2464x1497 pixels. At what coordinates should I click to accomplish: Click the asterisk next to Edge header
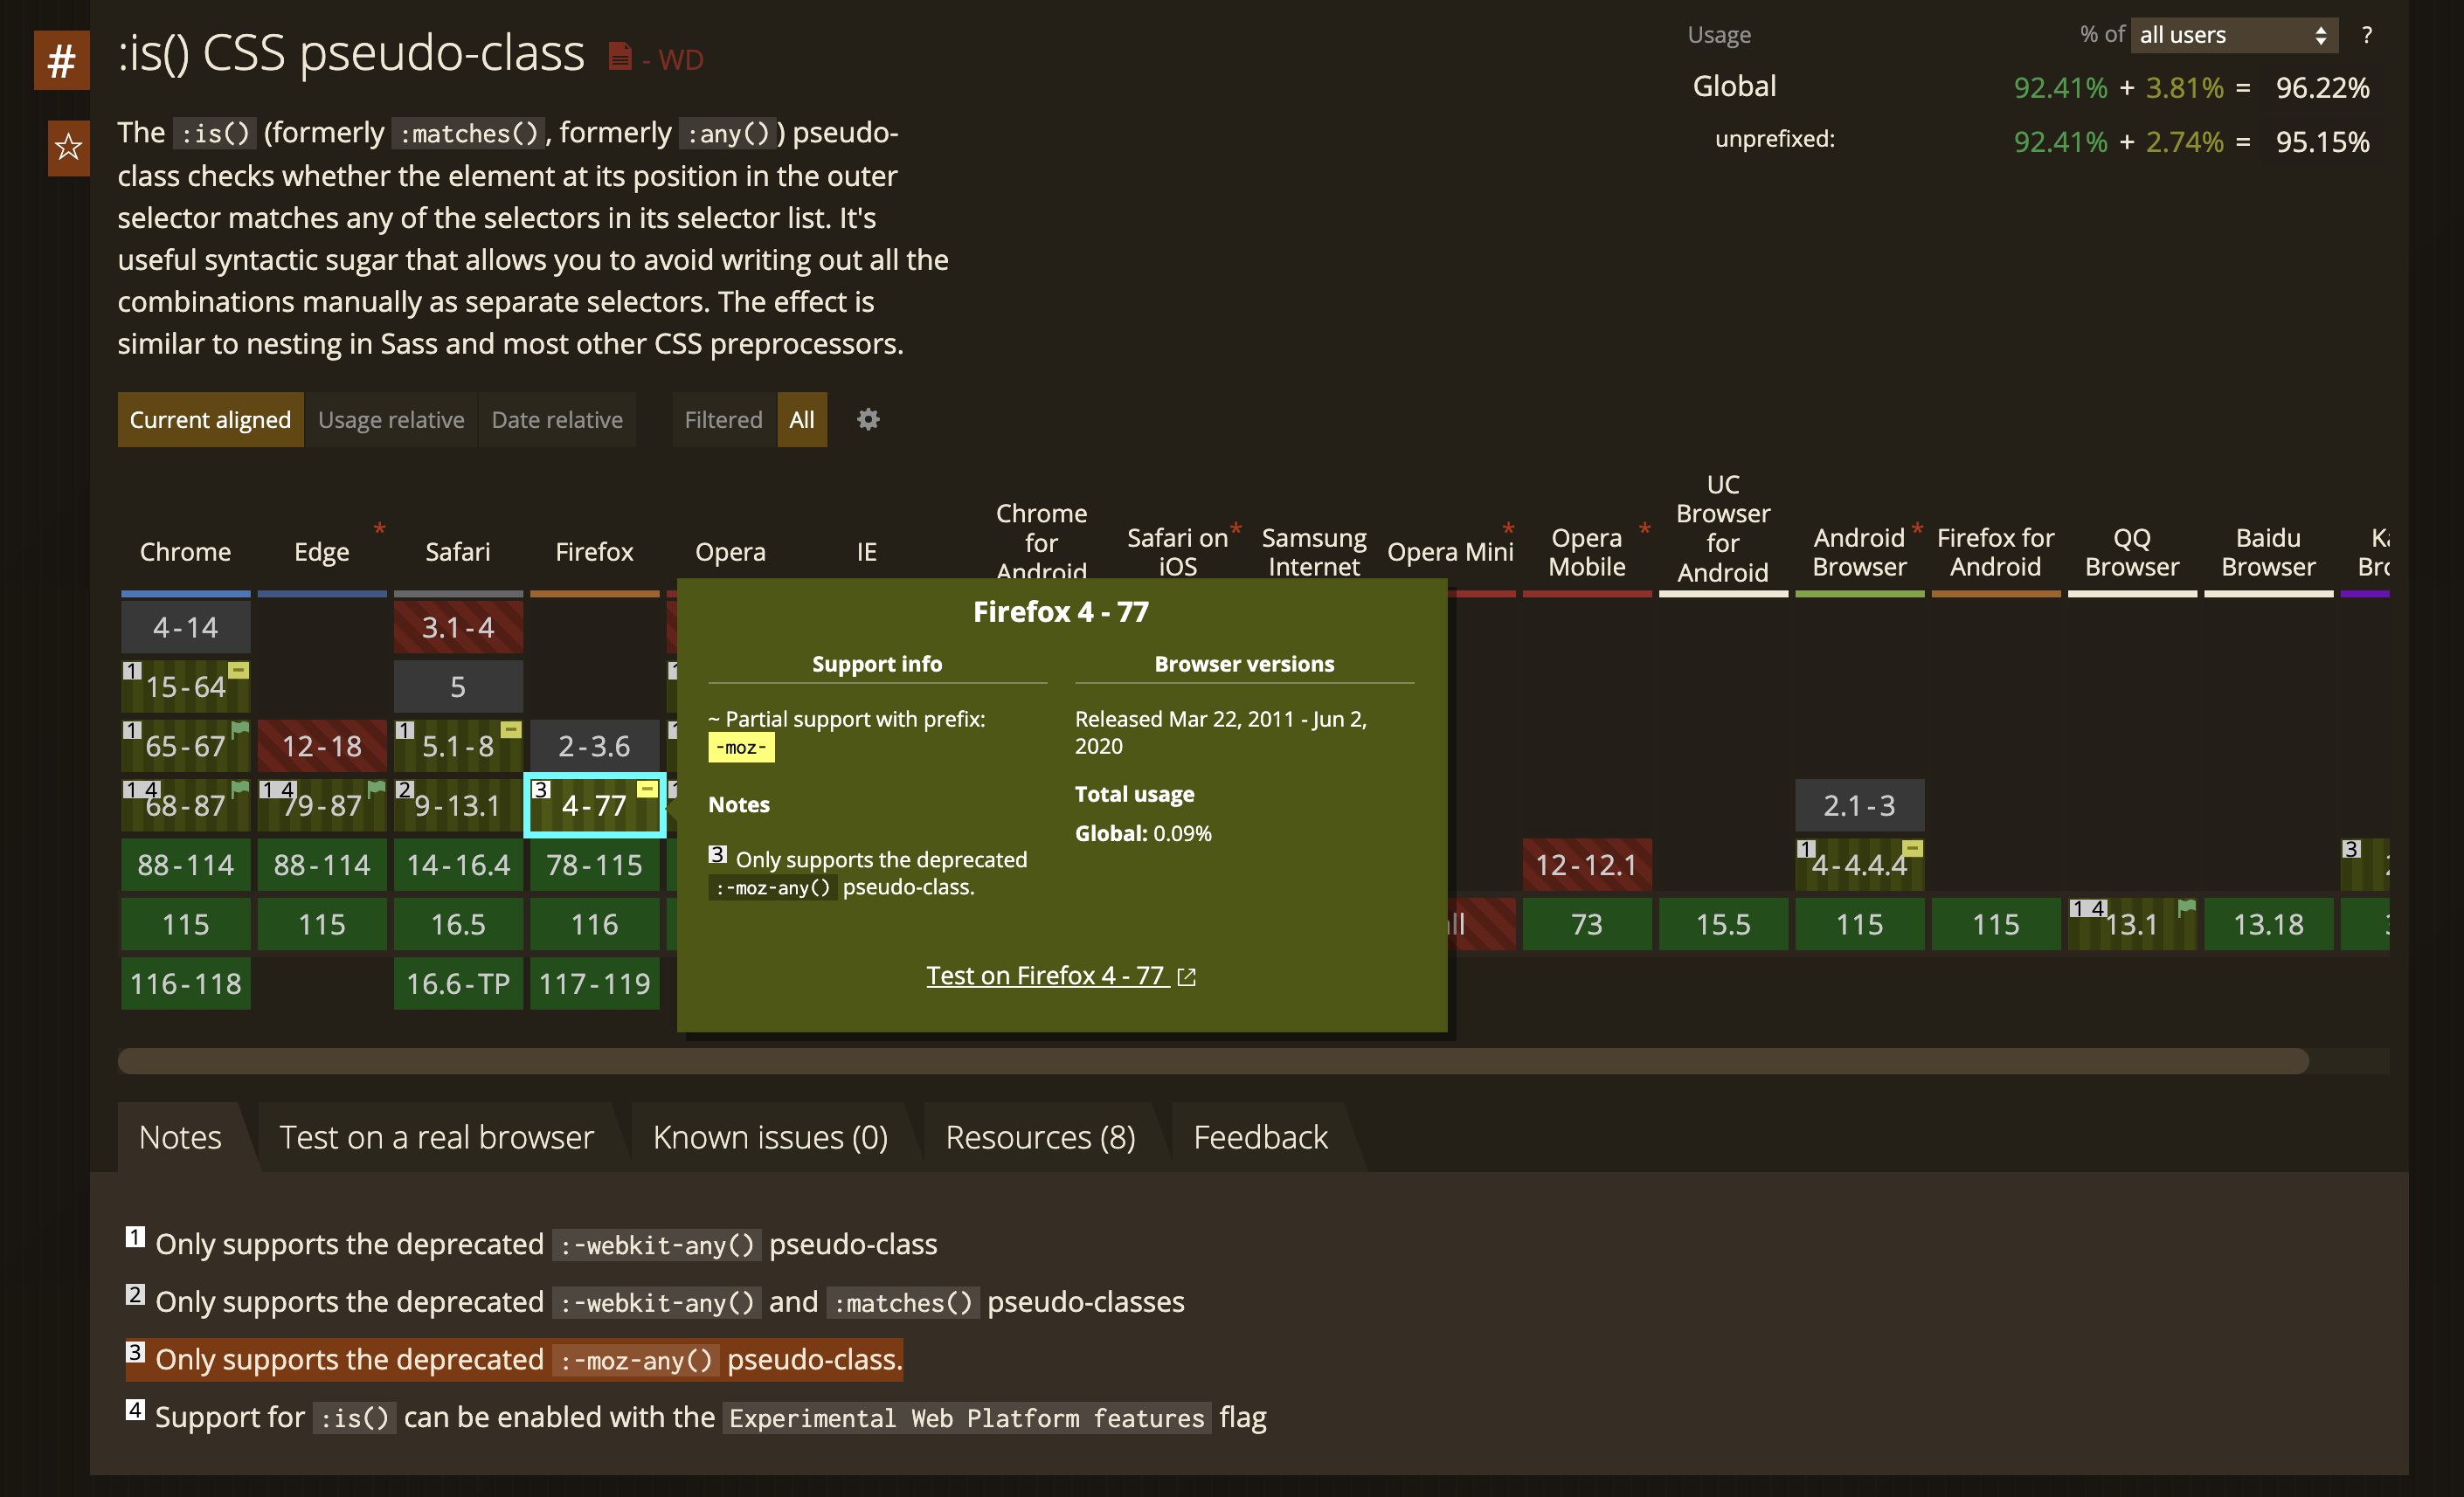click(379, 528)
